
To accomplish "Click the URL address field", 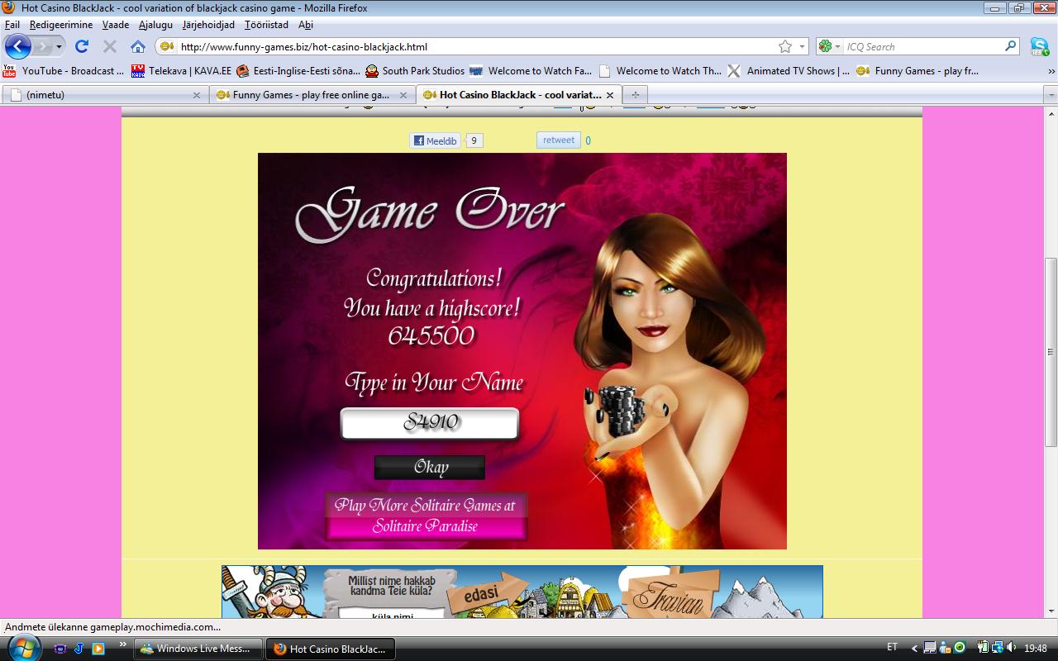I will (x=475, y=46).
